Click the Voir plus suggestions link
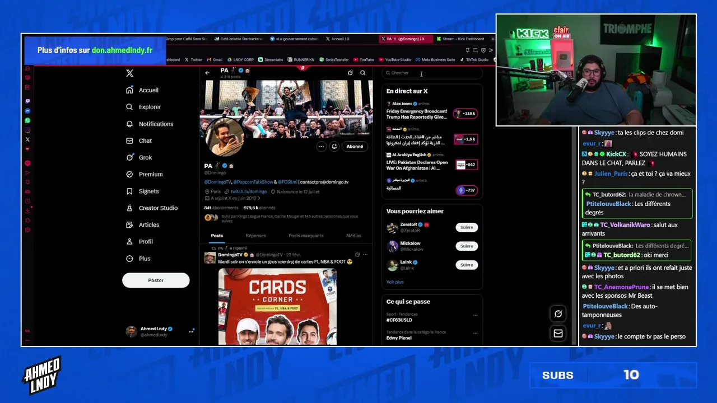 [395, 282]
